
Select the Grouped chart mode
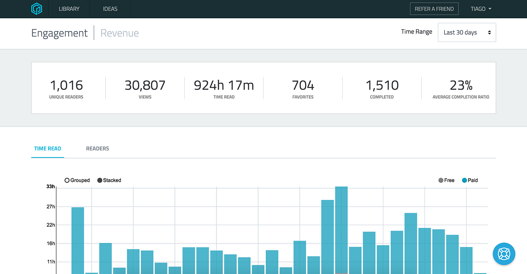pyautogui.click(x=77, y=180)
